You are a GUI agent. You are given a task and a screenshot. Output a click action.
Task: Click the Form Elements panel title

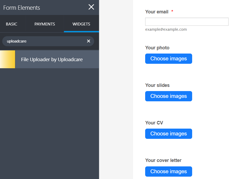point(22,8)
